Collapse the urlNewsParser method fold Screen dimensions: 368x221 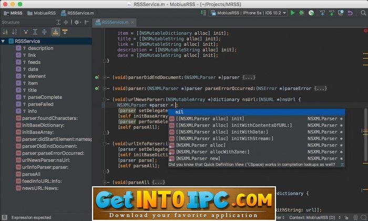(x=105, y=99)
